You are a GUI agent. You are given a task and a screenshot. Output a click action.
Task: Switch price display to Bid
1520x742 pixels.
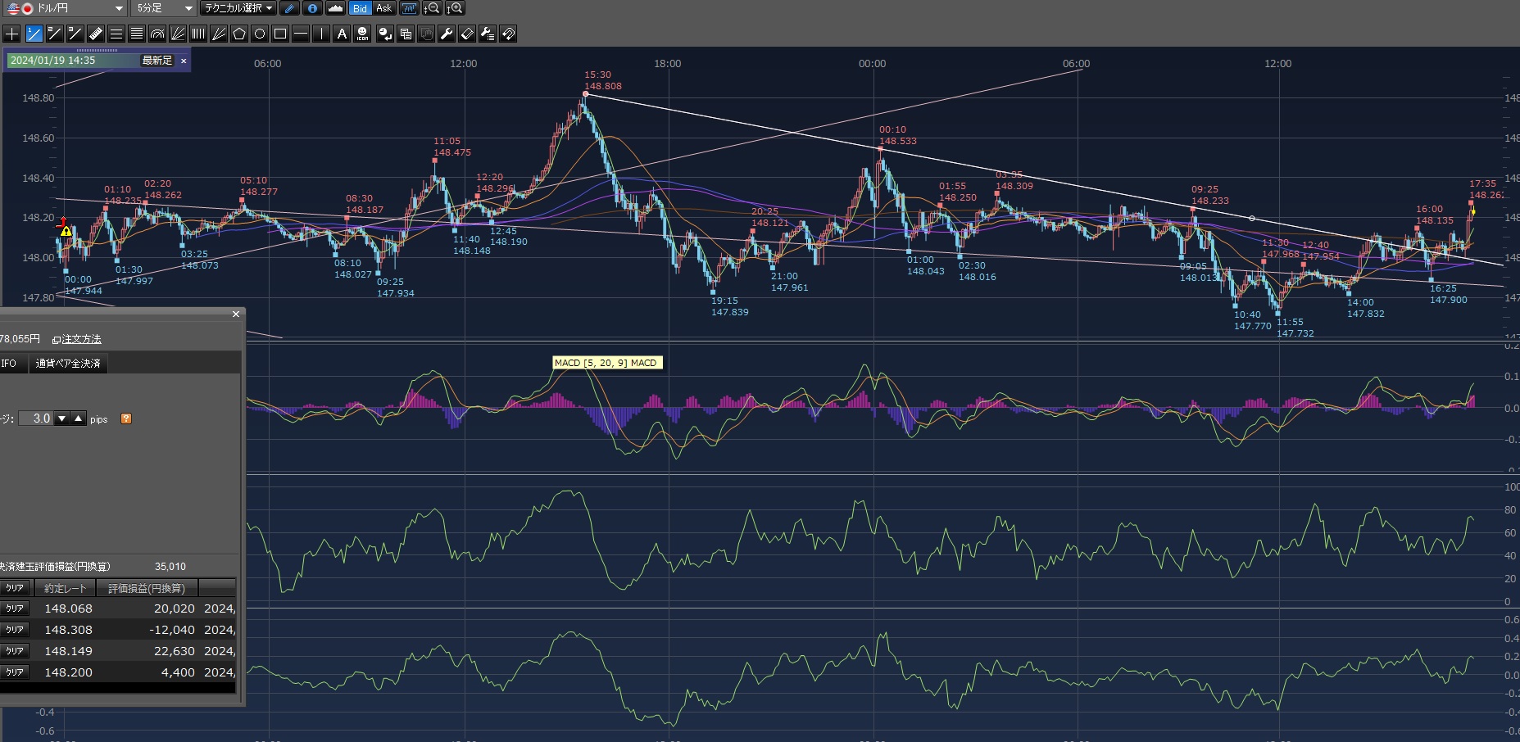point(360,8)
